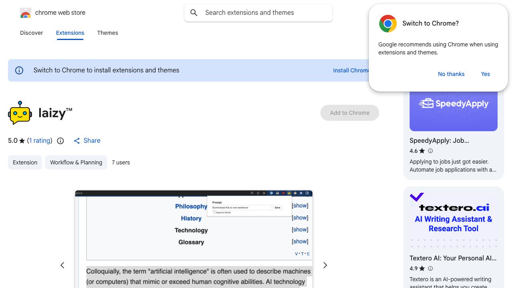Open the Extension category chip
The height and width of the screenshot is (288, 512).
(25, 162)
